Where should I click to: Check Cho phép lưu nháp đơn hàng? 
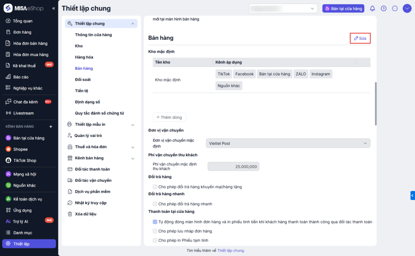tap(155, 231)
